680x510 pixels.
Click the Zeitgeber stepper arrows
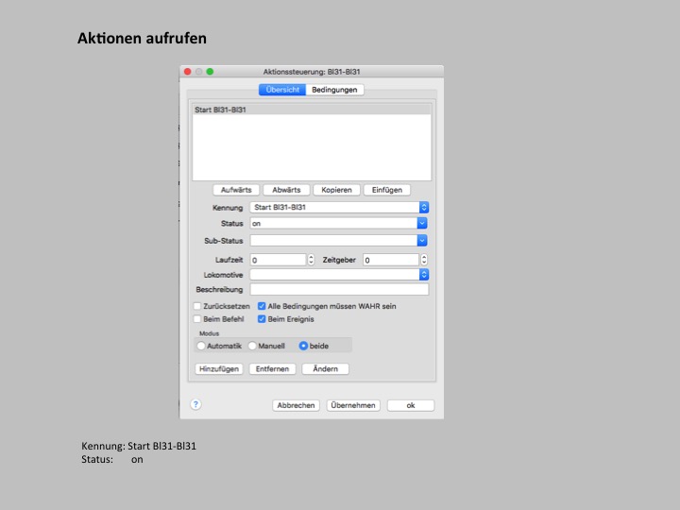[424, 259]
